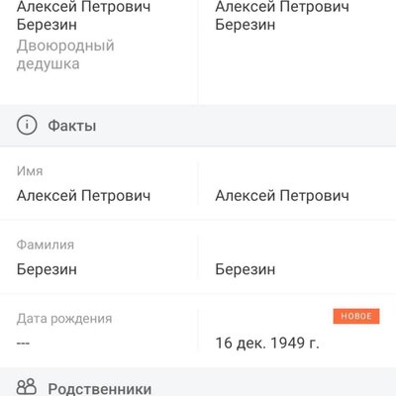Click the Фамилия field label
Screen dimensions: 396x396
click(x=46, y=245)
